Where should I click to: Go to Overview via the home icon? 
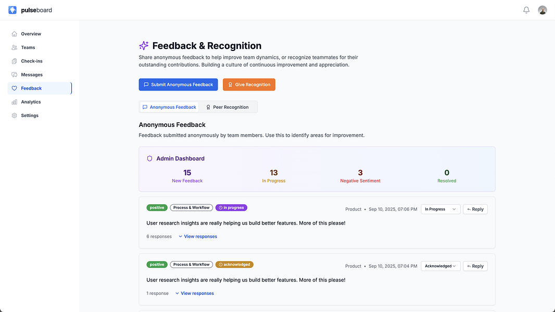tap(15, 34)
